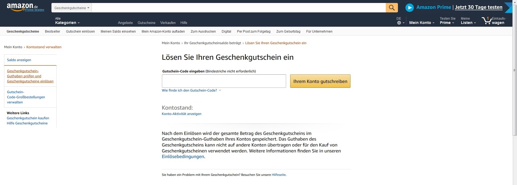Open the Geschenkgutscheine search category dropdown
517x185 pixels.
[x=72, y=8]
